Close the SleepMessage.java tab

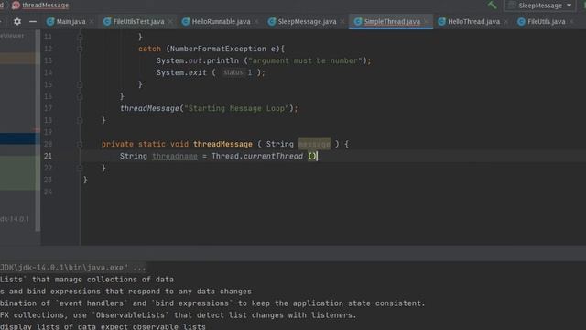342,22
